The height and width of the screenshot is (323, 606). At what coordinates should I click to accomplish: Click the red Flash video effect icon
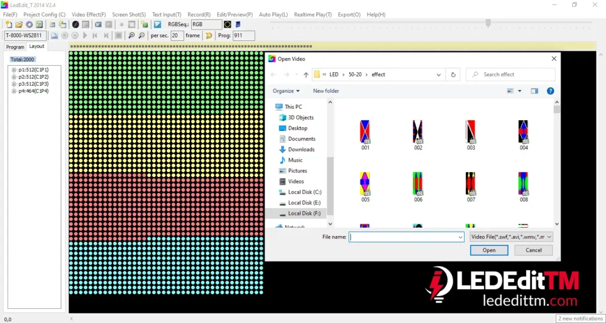(76, 24)
